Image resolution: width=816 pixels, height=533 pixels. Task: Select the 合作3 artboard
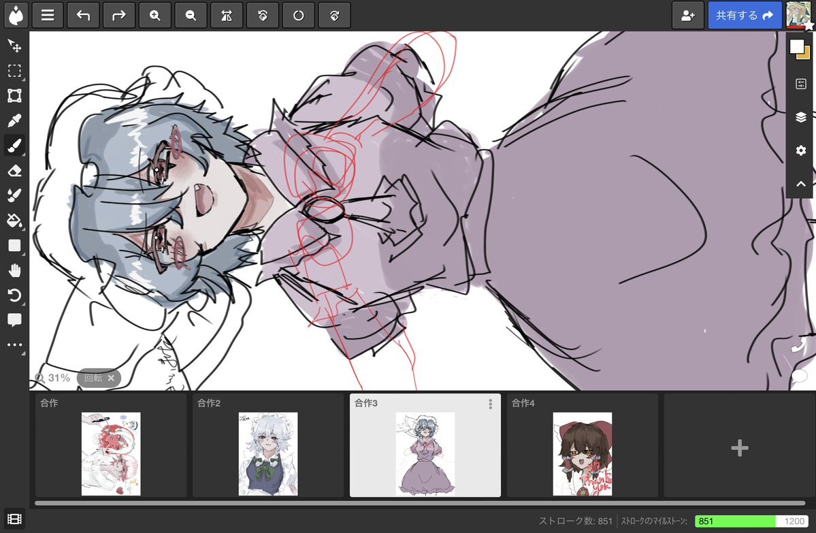point(425,445)
